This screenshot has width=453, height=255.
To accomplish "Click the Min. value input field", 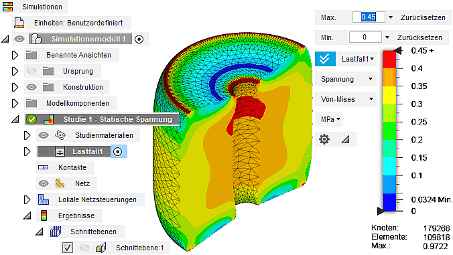I will [365, 37].
